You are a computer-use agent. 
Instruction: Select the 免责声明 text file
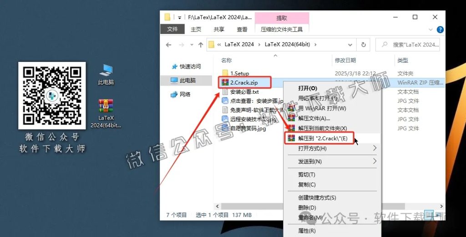pyautogui.click(x=253, y=110)
